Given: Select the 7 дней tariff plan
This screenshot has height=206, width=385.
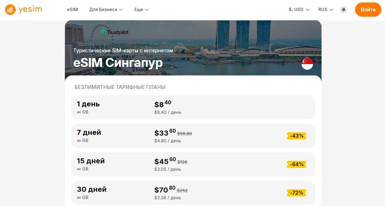Looking at the screenshot, I should (x=193, y=136).
